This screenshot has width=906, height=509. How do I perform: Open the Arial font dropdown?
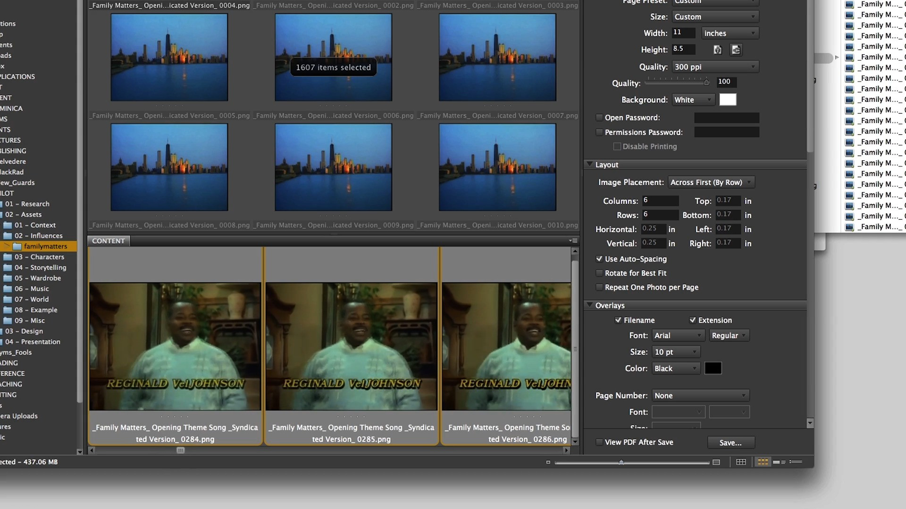point(678,336)
